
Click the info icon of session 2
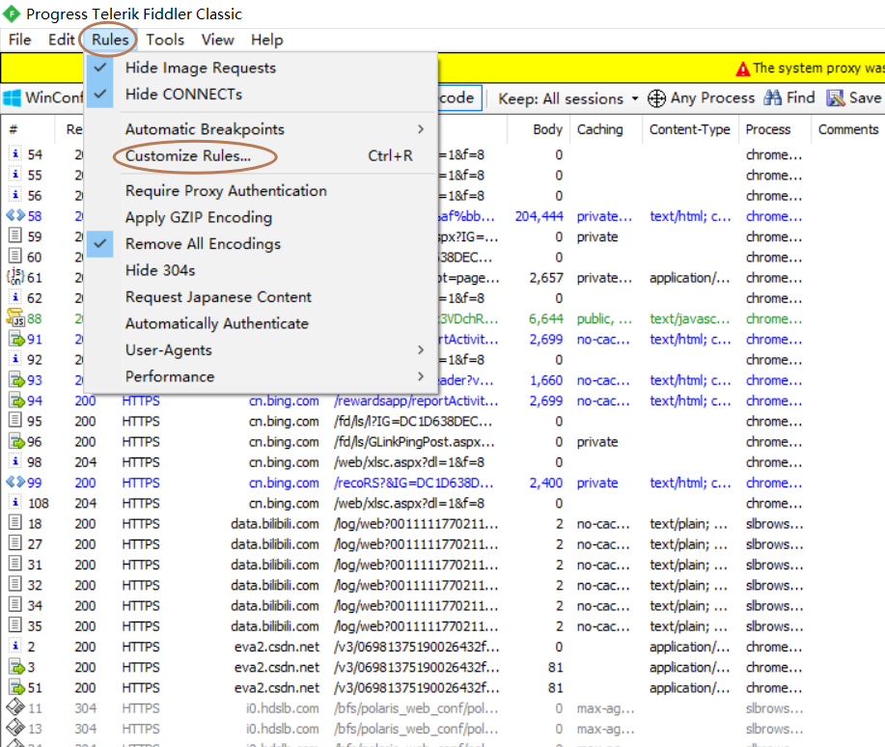15,646
